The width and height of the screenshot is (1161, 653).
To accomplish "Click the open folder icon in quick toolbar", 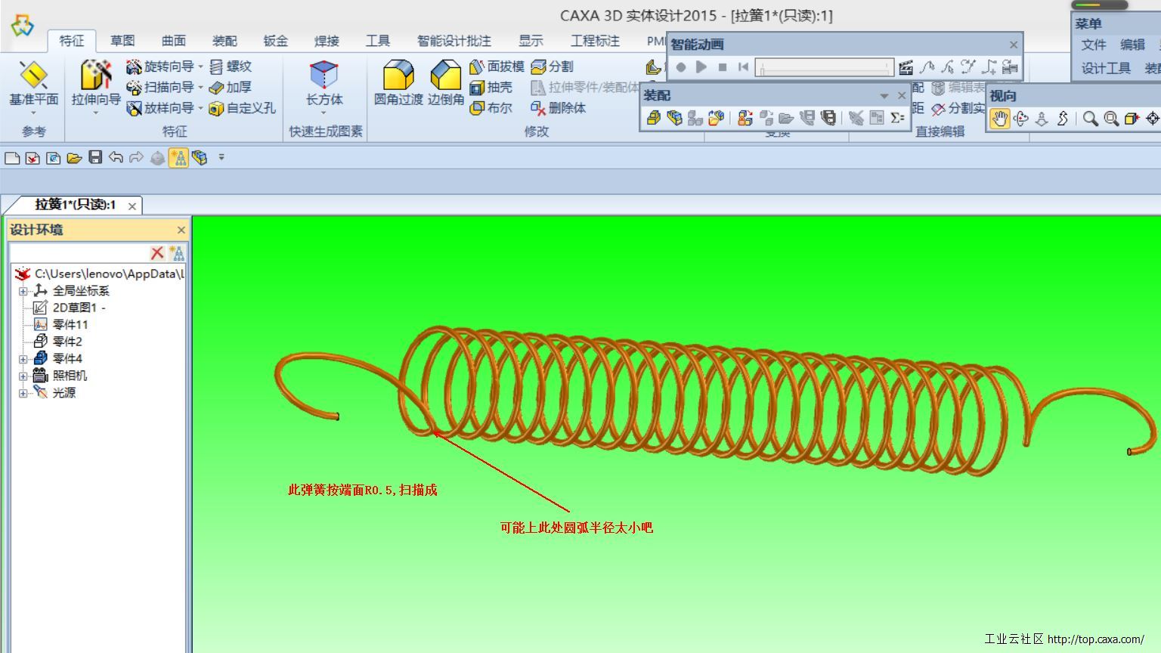I will pos(74,157).
